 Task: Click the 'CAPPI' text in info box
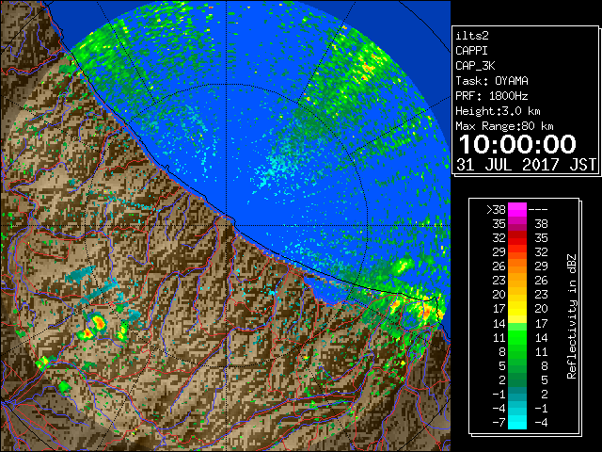coord(471,51)
